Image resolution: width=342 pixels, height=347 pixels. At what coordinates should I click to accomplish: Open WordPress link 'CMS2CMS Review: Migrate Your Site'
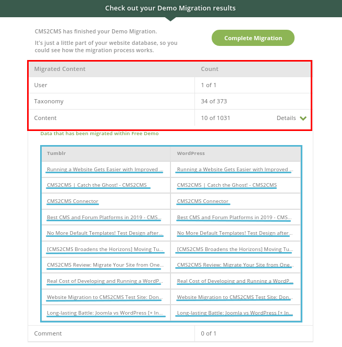(x=235, y=265)
